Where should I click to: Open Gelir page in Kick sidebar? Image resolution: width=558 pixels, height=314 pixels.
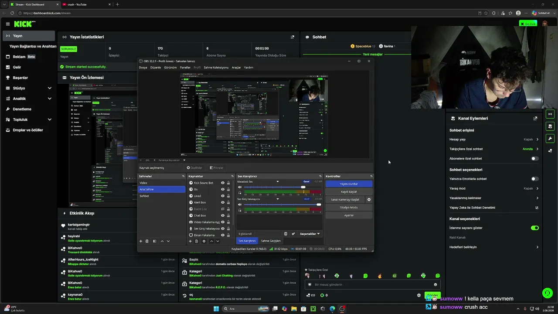(x=29, y=67)
